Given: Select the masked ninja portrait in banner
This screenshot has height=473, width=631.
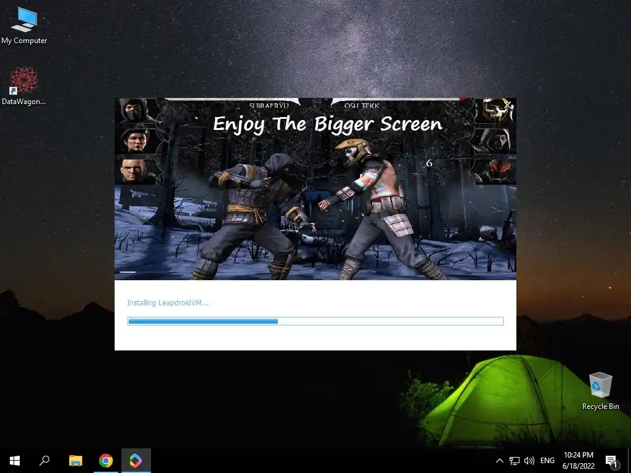Looking at the screenshot, I should coord(134,111).
